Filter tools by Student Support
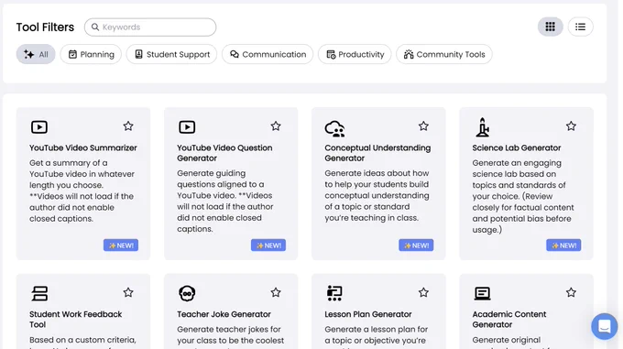 point(171,54)
